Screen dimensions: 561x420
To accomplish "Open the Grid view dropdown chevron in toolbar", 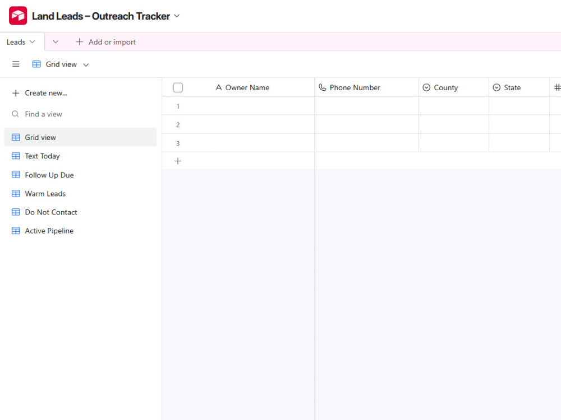I will tap(86, 65).
